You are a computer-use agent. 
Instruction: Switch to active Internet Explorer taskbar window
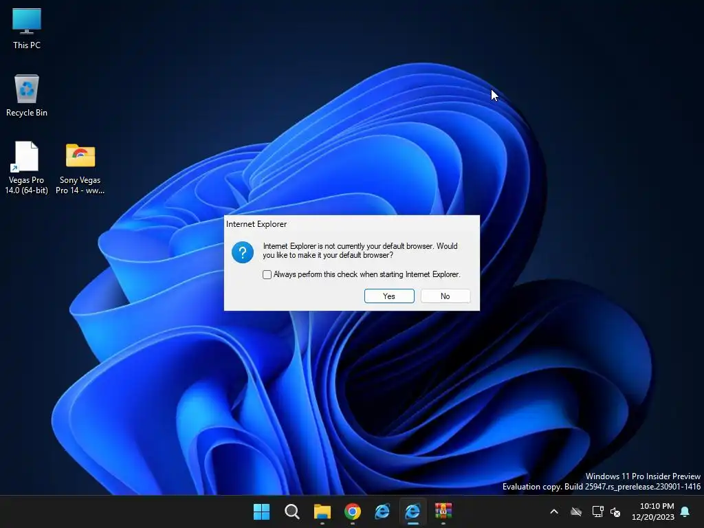click(412, 511)
